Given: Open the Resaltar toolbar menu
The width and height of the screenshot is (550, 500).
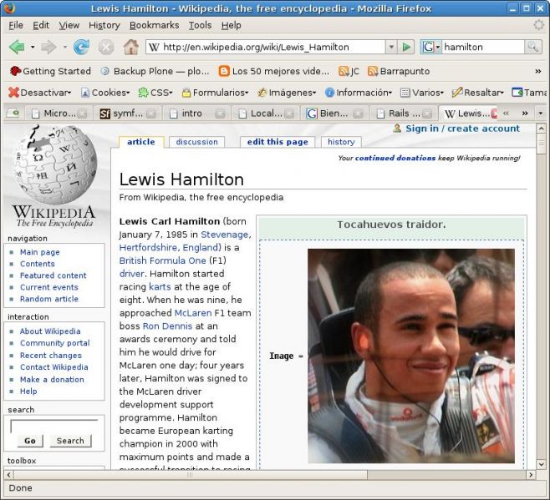Looking at the screenshot, I should point(478,93).
